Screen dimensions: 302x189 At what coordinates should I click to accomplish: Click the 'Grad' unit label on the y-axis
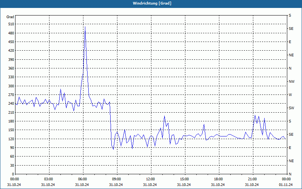[10, 17]
